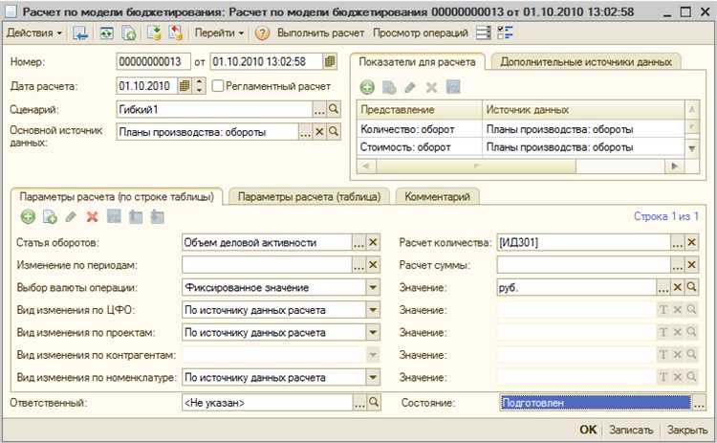Click green add icon in Показатели для расчета
Viewport: 717px width, 443px height.
tap(367, 87)
